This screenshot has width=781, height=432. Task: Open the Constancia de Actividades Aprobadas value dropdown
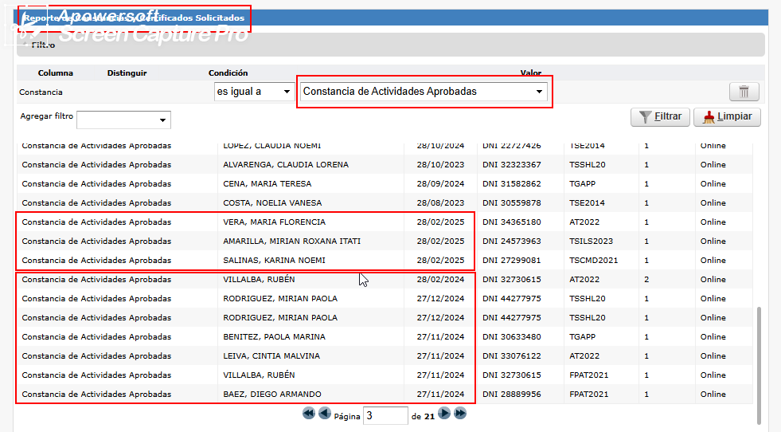tap(424, 92)
